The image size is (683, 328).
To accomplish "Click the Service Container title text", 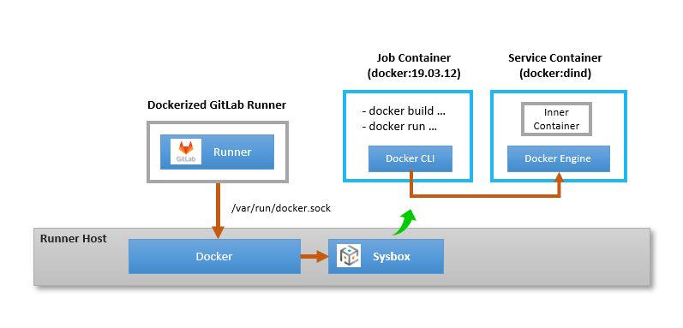I will pos(555,58).
